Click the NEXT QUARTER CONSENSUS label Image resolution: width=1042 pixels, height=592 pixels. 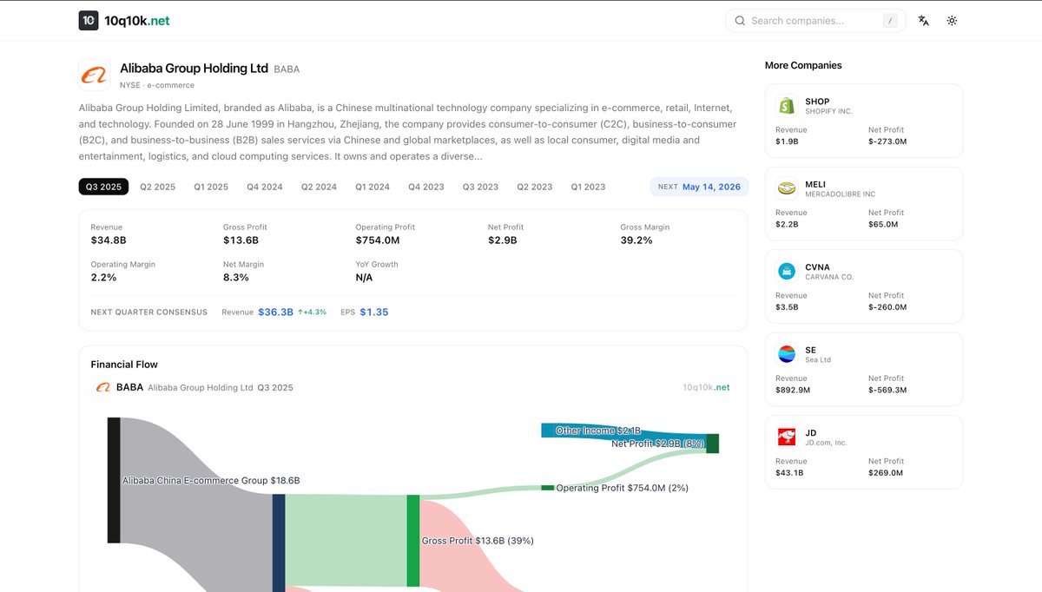(x=149, y=312)
